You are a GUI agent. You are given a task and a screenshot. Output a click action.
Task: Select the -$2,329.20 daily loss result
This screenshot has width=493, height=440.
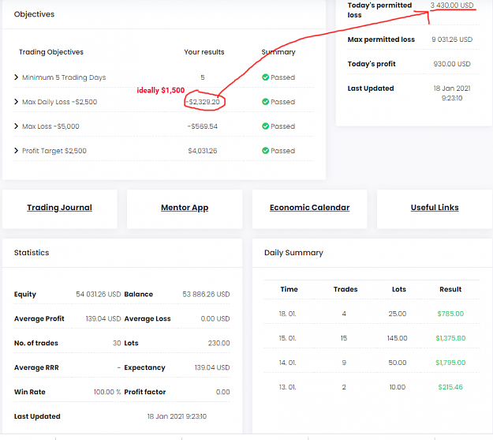pyautogui.click(x=203, y=102)
